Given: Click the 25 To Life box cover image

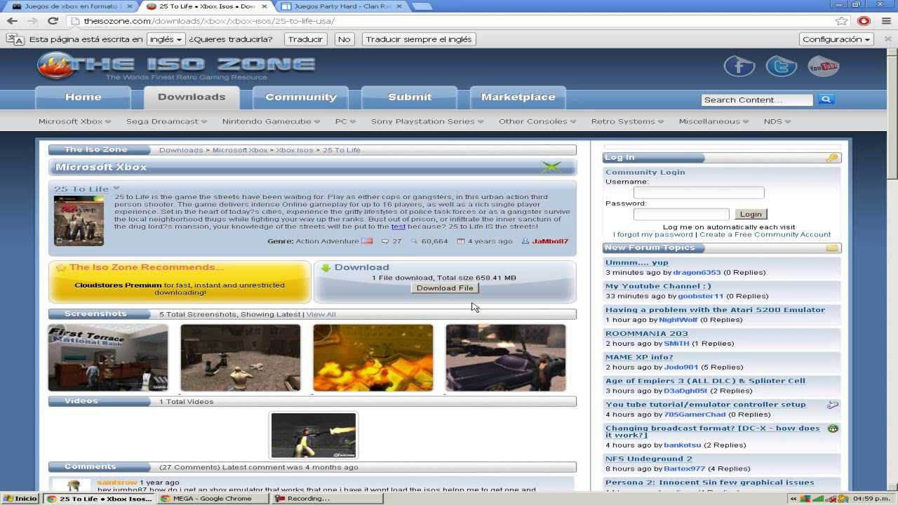Looking at the screenshot, I should (x=79, y=220).
